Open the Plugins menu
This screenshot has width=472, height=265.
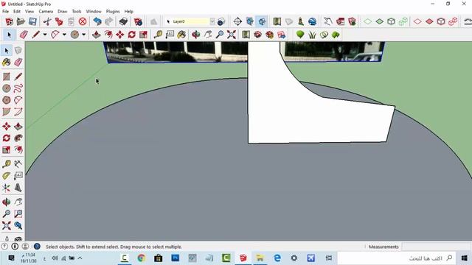pos(113,12)
